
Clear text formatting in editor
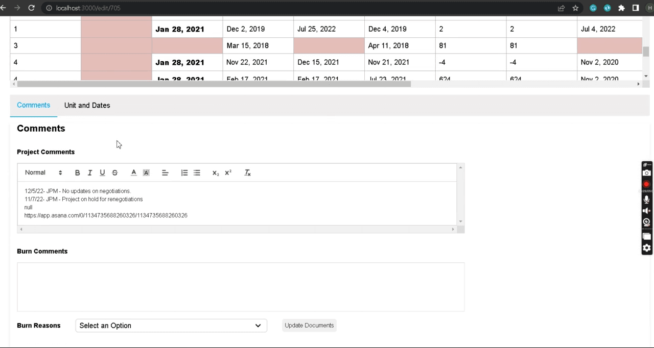[247, 173]
